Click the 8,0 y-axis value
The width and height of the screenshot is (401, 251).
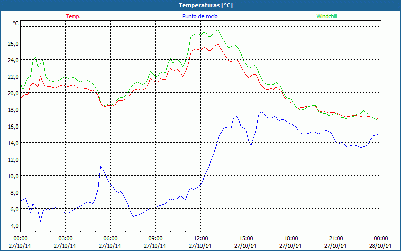[14, 193]
